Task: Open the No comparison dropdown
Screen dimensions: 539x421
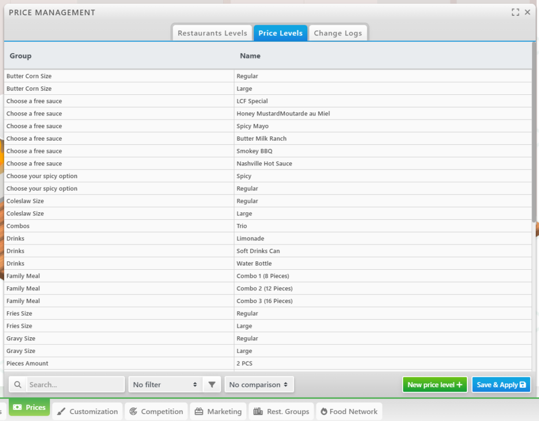Action: click(259, 385)
